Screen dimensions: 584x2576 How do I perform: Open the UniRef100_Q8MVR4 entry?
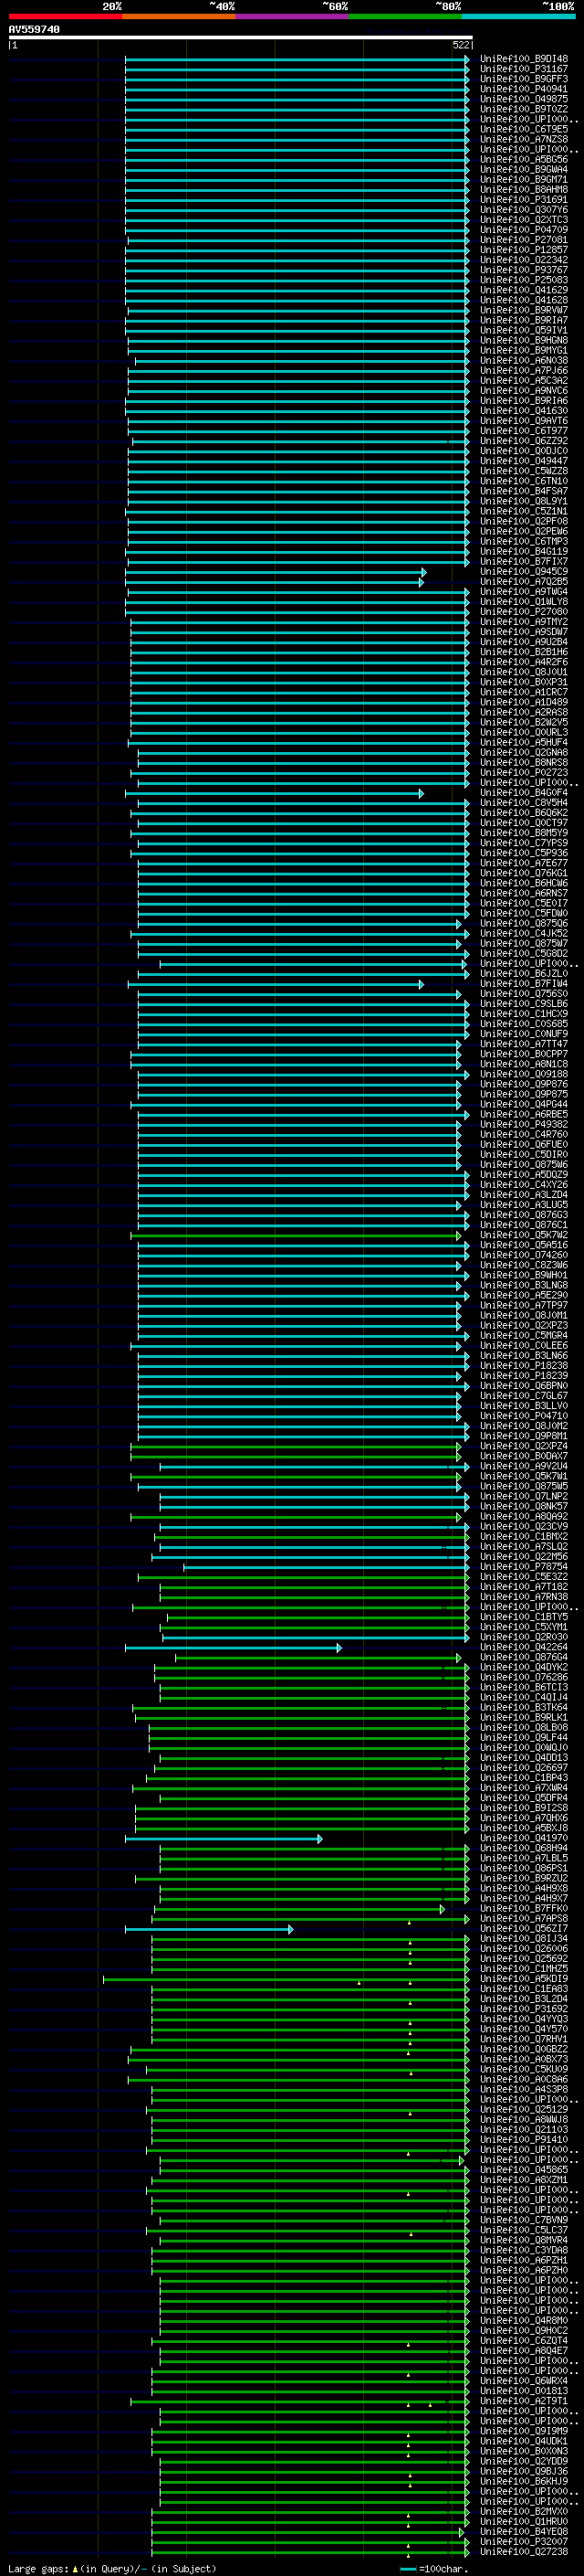523,2240
